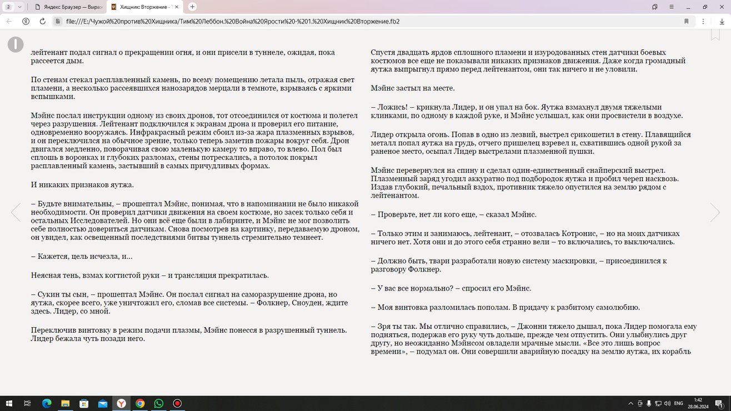
Task: Open WhatsApp from the taskbar
Action: coord(159,404)
